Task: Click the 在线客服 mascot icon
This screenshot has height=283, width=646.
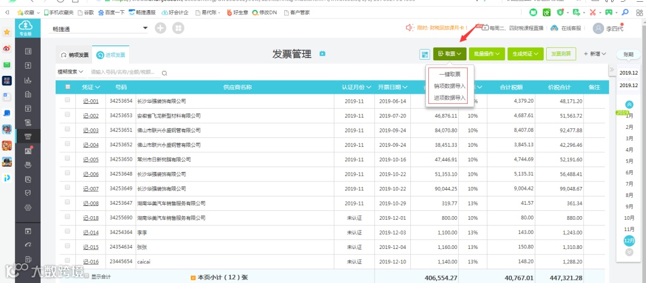Action: click(554, 28)
